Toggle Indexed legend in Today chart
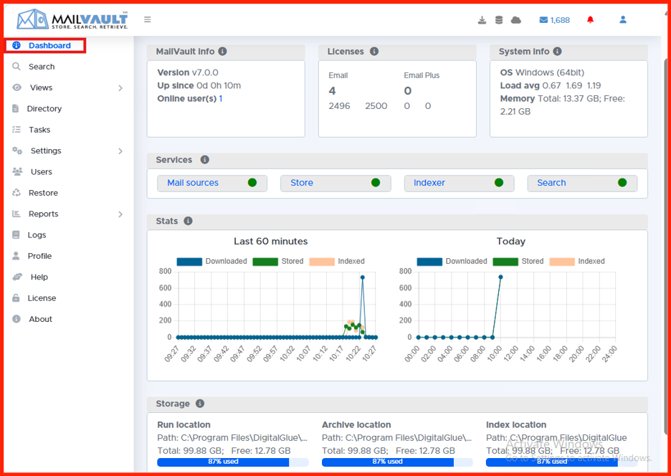The height and width of the screenshot is (476, 671). 577,261
